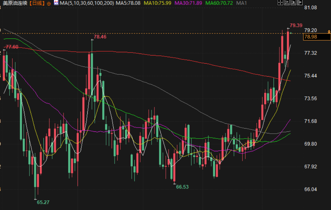
Task: Click the highlighted 78.98 current price tag
Action: point(317,37)
